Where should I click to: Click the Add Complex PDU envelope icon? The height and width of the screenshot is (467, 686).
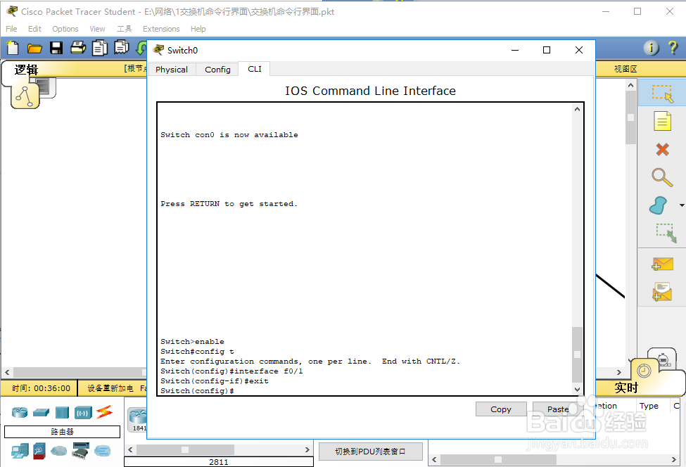coord(662,292)
